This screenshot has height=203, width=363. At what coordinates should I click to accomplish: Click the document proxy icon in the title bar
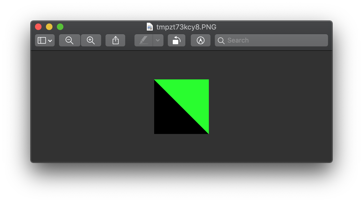[x=149, y=27]
